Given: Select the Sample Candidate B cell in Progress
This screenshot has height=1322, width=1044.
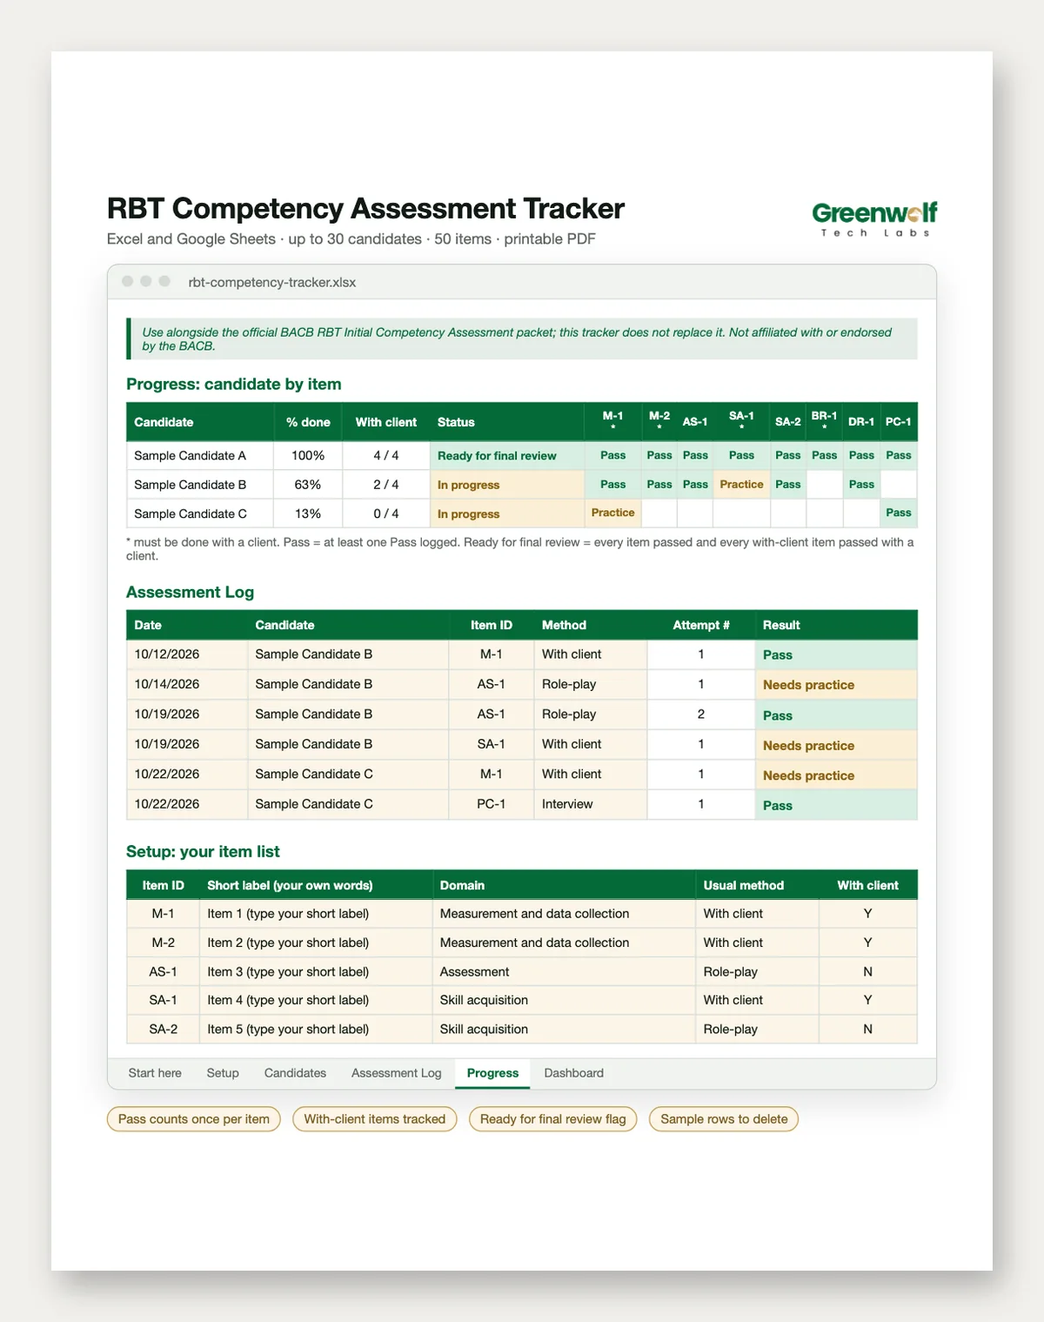Looking at the screenshot, I should (x=200, y=485).
